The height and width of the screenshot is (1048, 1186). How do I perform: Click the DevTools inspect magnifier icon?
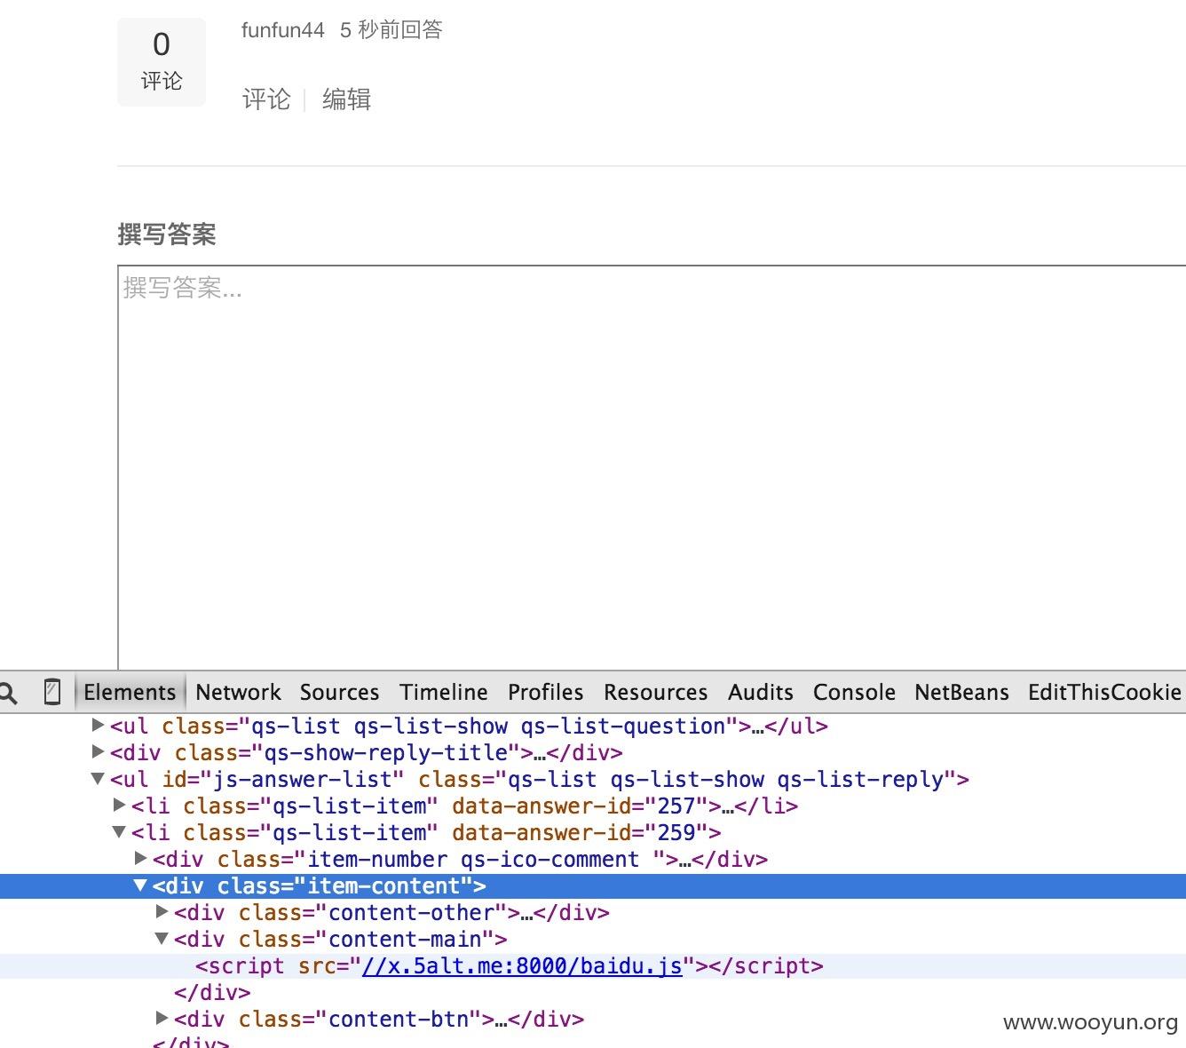tap(8, 693)
